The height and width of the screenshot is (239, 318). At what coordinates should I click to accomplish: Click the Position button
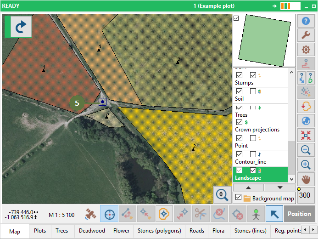(x=299, y=214)
